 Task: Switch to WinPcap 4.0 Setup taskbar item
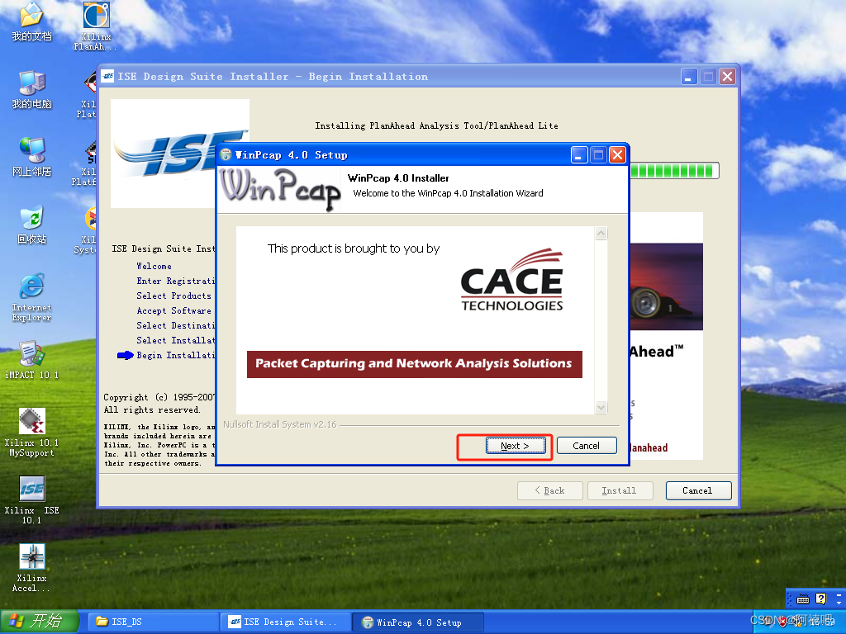[x=418, y=622]
